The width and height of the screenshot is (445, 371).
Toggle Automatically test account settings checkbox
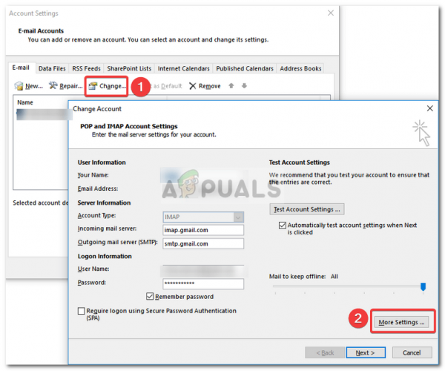[x=282, y=226]
